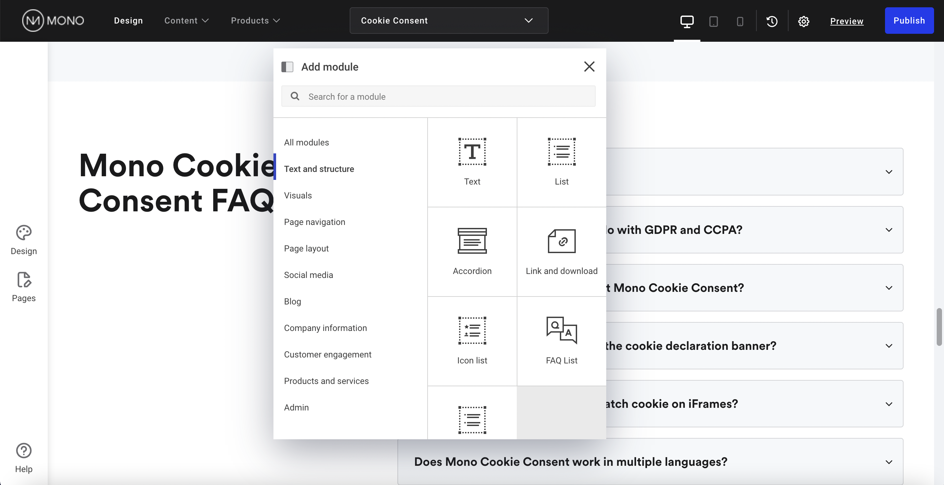Add the FAQ List module
This screenshot has width=944, height=485.
pyautogui.click(x=561, y=341)
